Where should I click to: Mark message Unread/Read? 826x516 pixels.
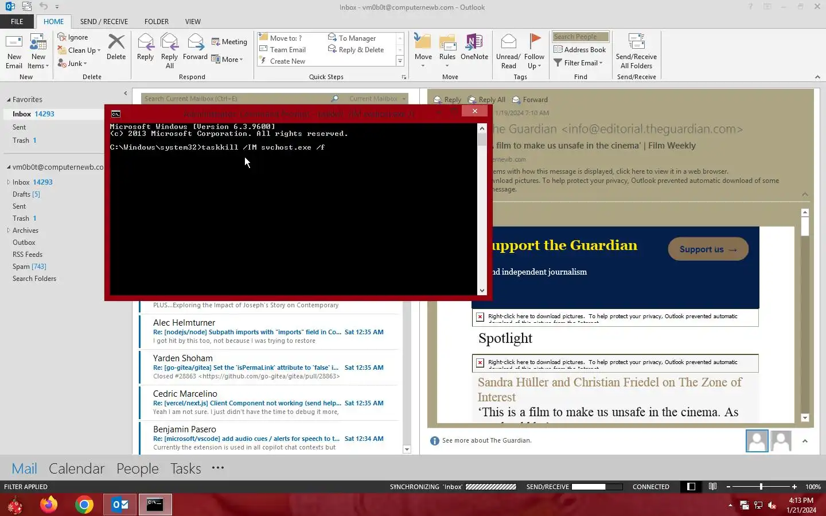pyautogui.click(x=508, y=52)
